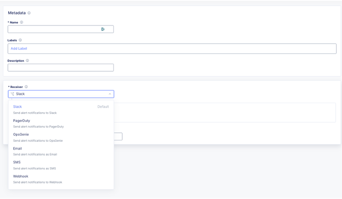Select the Email receiver option

click(x=18, y=149)
